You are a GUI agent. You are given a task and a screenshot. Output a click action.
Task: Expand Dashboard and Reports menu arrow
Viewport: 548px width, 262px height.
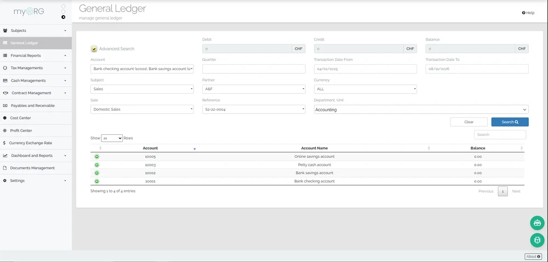coord(65,156)
